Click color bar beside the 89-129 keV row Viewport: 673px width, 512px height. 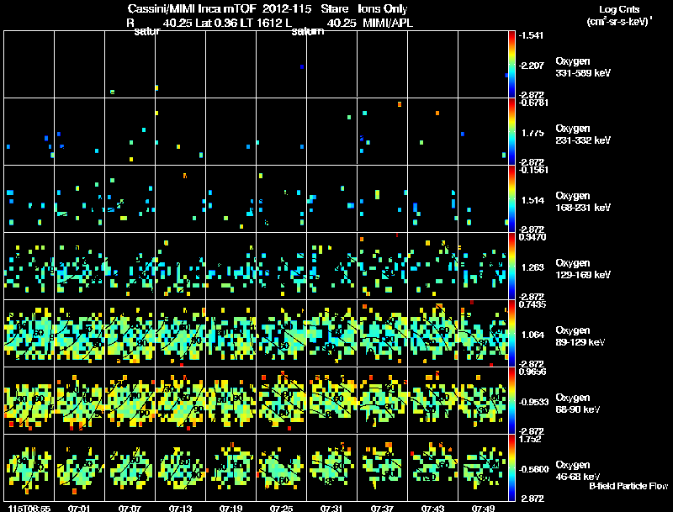(511, 333)
